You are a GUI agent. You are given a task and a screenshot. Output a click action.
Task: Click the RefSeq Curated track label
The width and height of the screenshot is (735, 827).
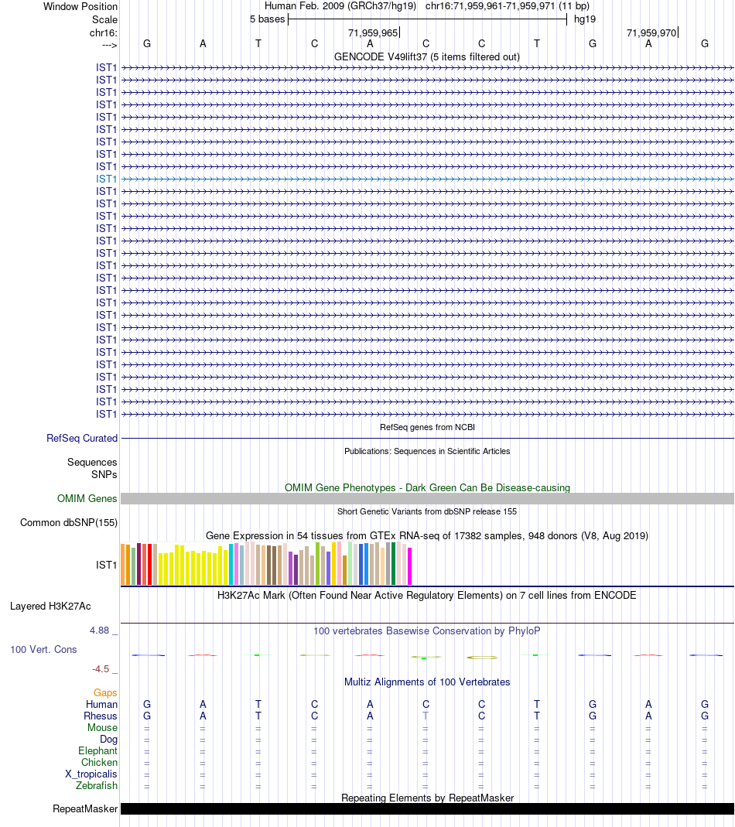[82, 439]
